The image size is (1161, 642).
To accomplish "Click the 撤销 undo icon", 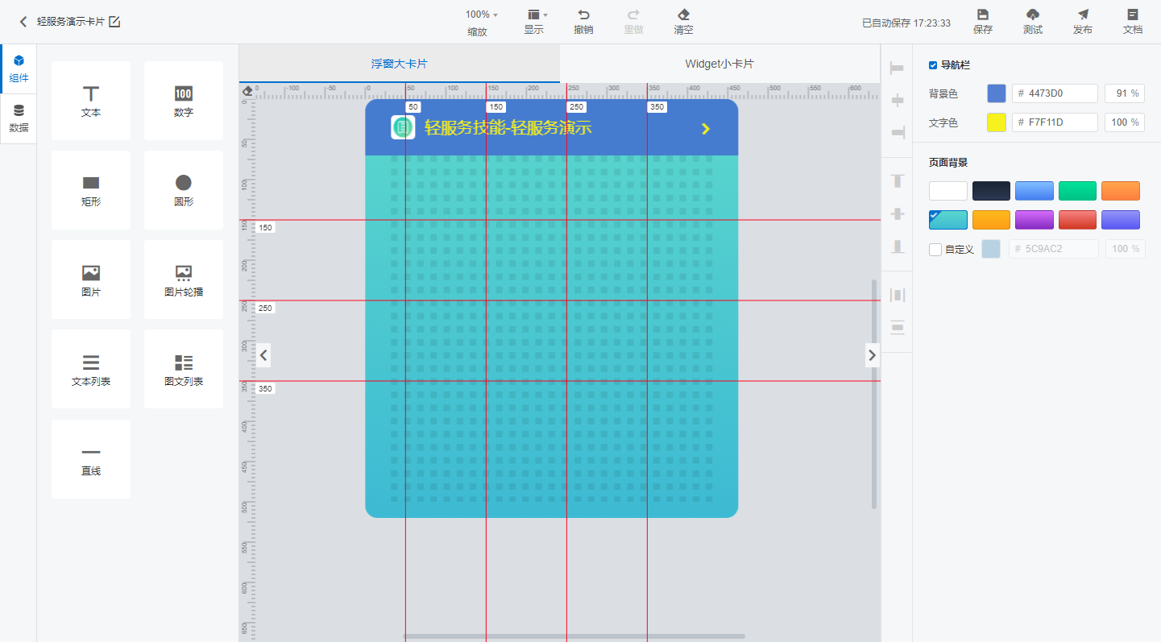I will (583, 14).
